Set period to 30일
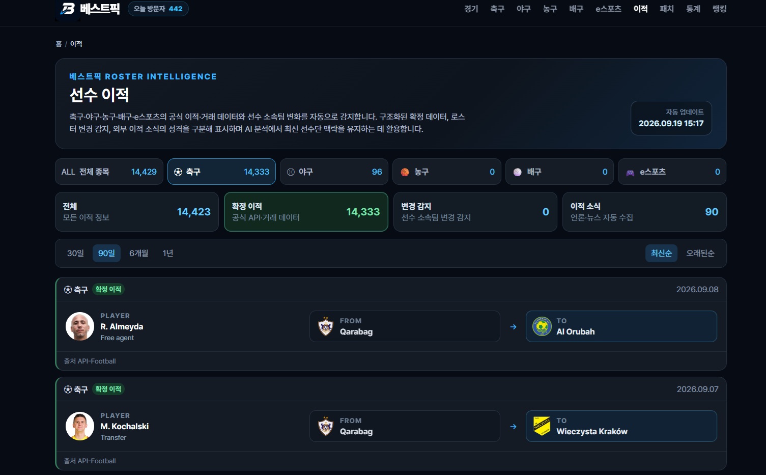Viewport: 766px width, 475px height. tap(75, 253)
